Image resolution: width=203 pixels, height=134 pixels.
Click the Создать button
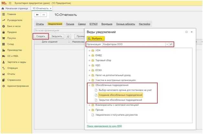pyautogui.click(x=41, y=36)
